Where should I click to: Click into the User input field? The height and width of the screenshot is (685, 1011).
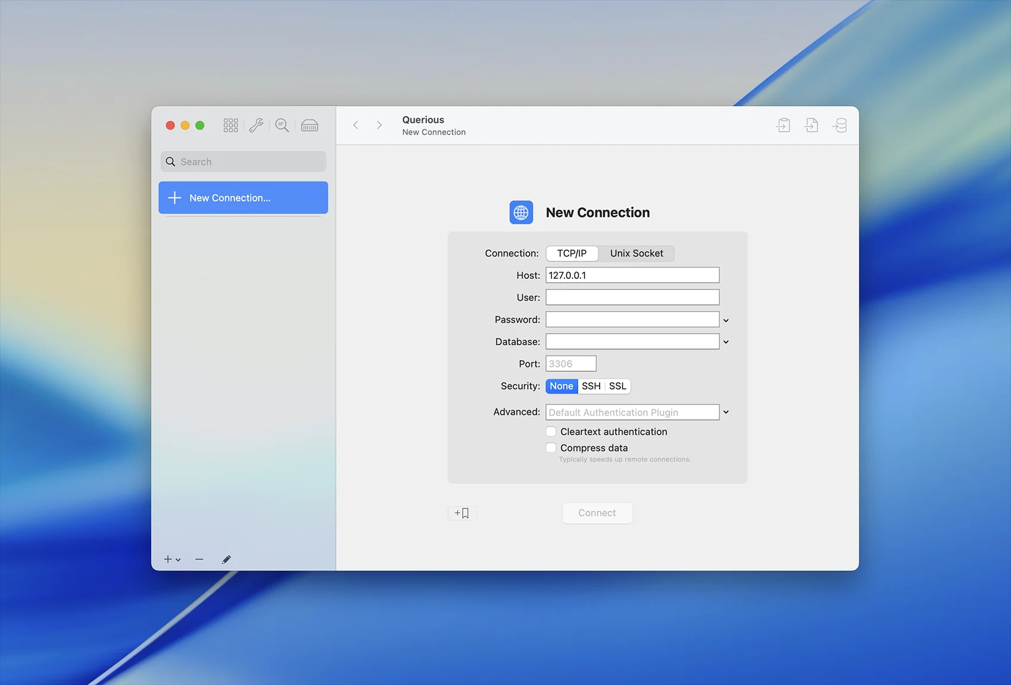[x=632, y=297]
